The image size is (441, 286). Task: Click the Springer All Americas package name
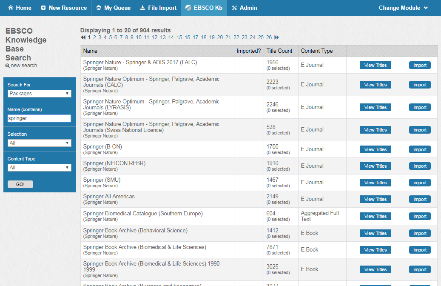point(109,197)
